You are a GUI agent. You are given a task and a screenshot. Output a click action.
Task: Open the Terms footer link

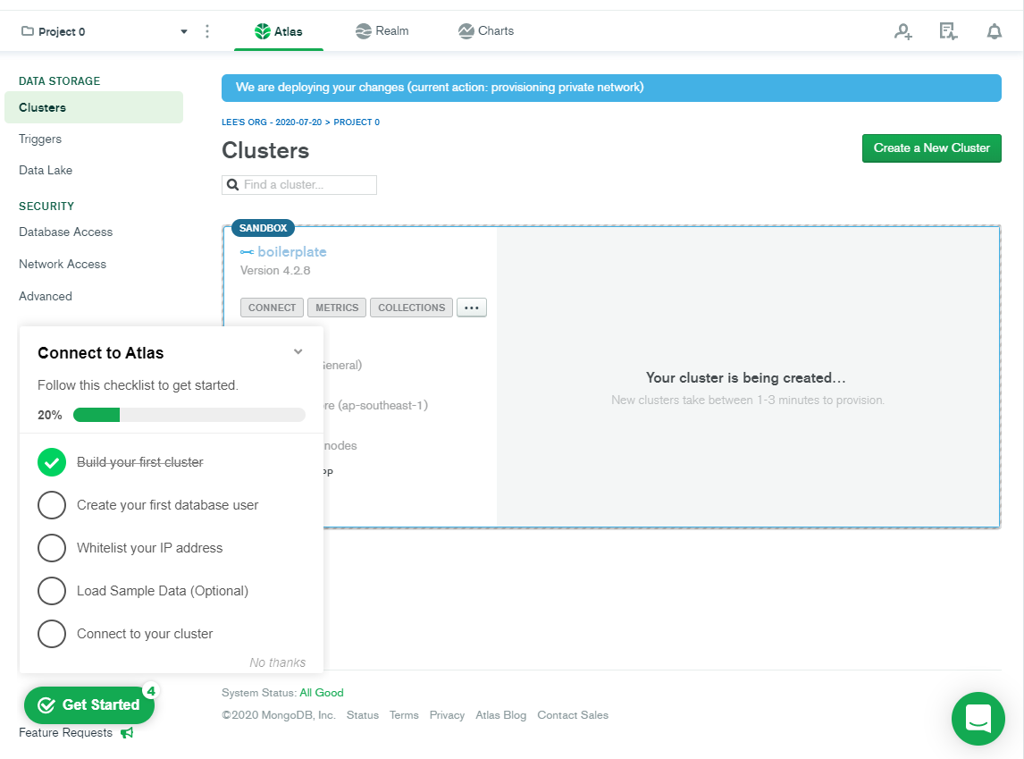404,715
